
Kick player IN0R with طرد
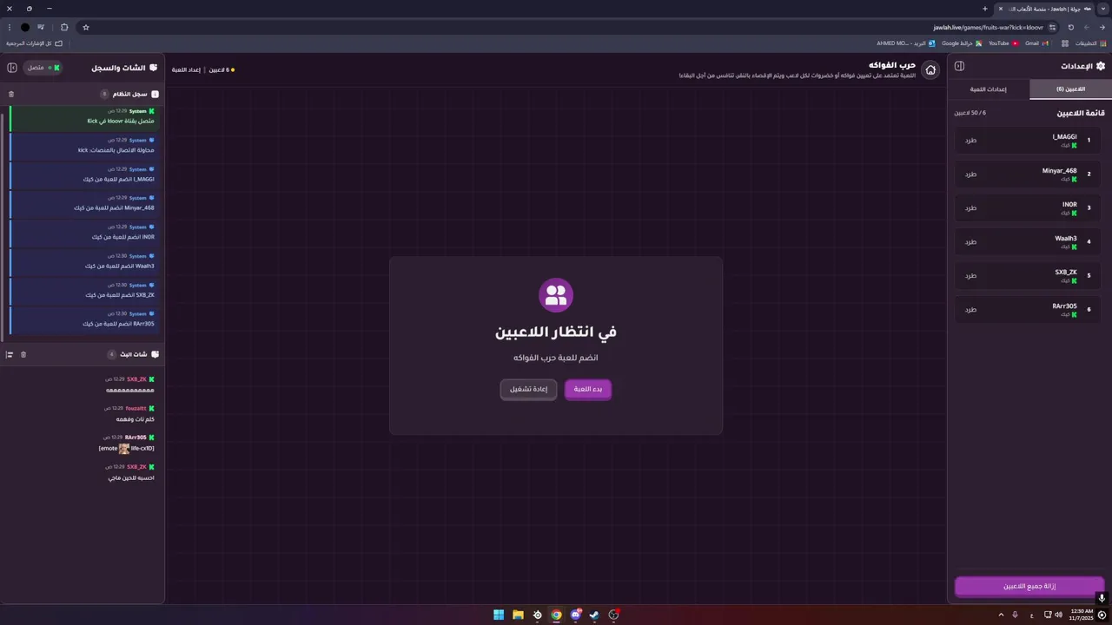(970, 207)
